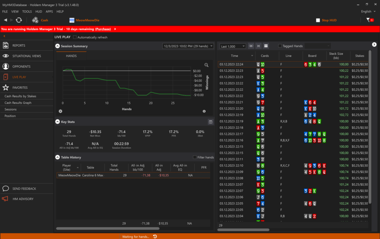
Task: Open the Last 1,000 hands dropdown
Action: pos(233,46)
